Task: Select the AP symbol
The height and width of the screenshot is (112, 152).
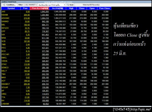Action: (3, 91)
